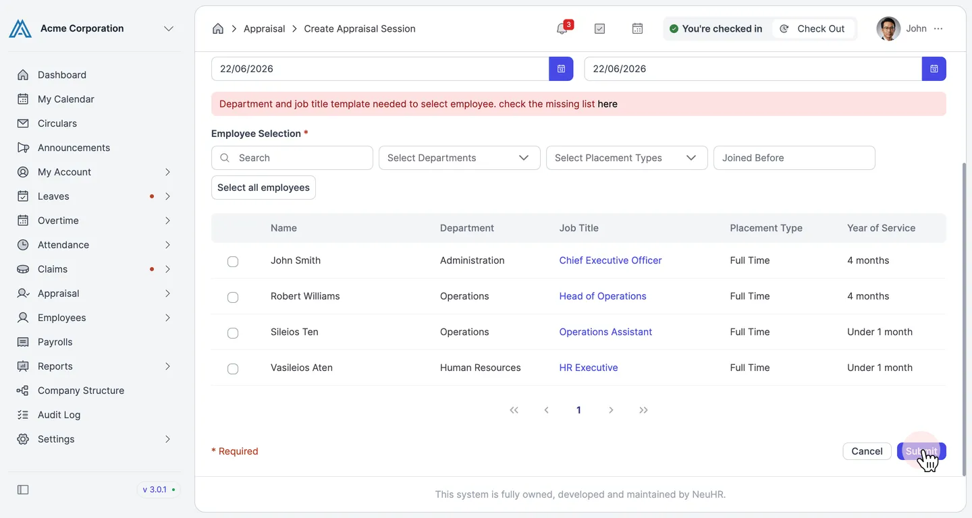Image resolution: width=972 pixels, height=518 pixels.
Task: Expand Leaves submenu
Action: [167, 196]
